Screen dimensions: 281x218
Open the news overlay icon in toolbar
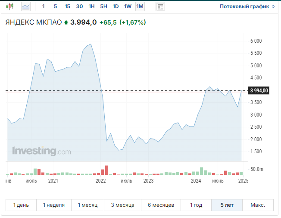[160, 6]
